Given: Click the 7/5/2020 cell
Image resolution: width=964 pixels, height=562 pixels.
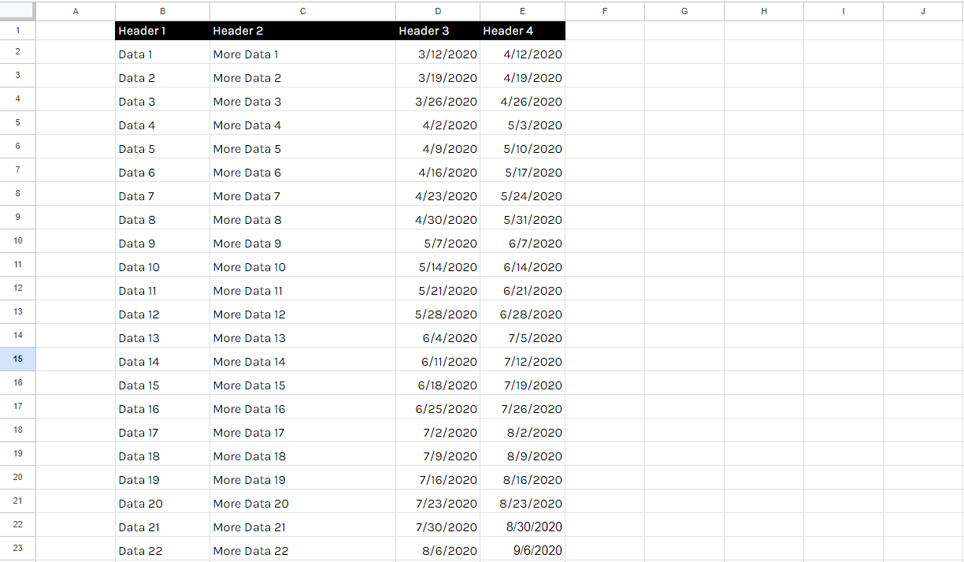Looking at the screenshot, I should (523, 336).
